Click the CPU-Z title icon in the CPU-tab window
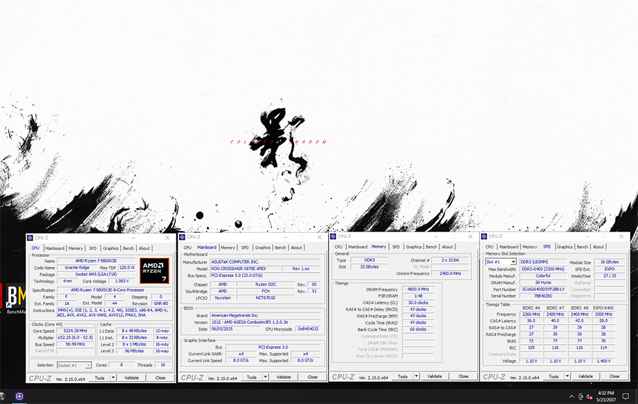 tap(30, 237)
